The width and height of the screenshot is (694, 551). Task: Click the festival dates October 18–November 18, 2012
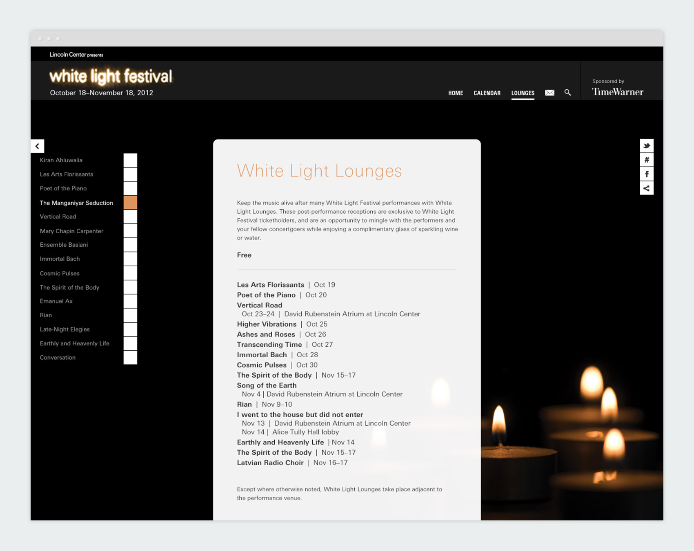102,93
